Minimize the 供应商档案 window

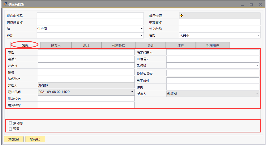(242, 5)
